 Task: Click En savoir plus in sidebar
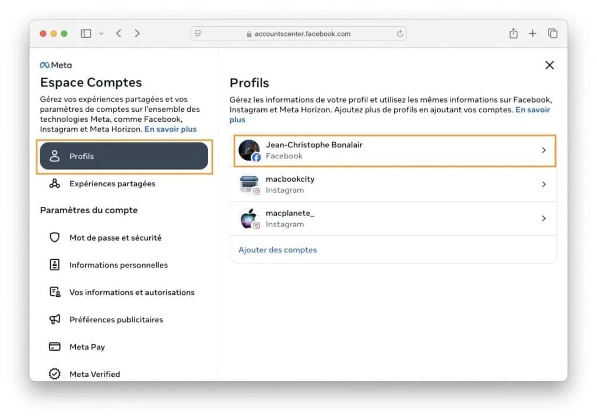[x=170, y=129]
